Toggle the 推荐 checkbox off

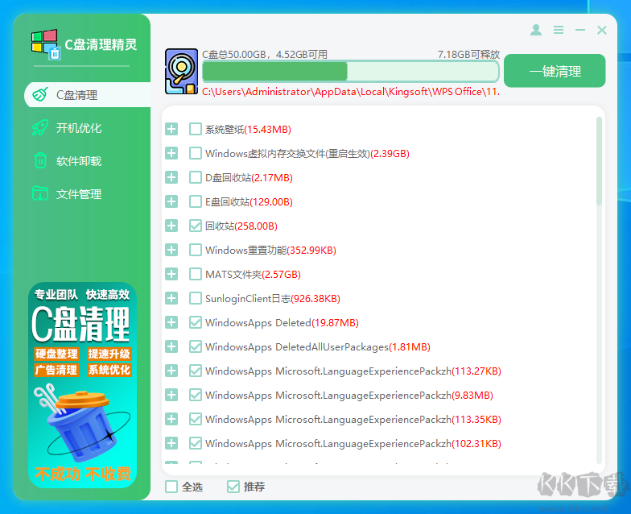(233, 487)
